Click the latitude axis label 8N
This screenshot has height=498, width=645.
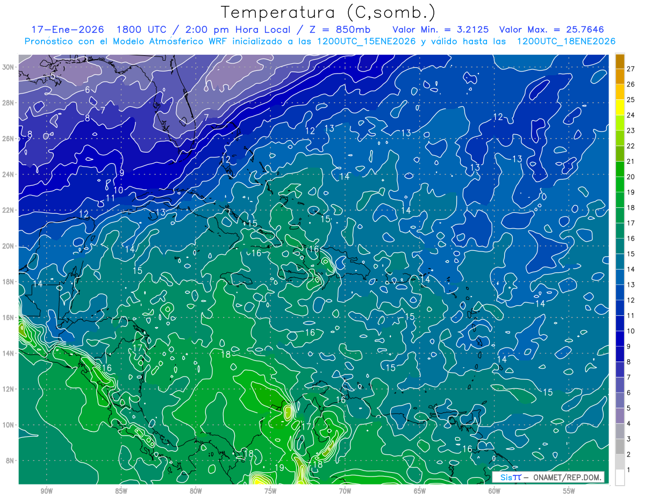tap(11, 460)
